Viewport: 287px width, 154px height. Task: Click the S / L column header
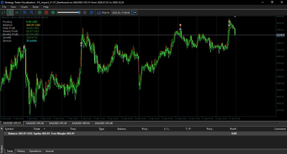[159, 129]
